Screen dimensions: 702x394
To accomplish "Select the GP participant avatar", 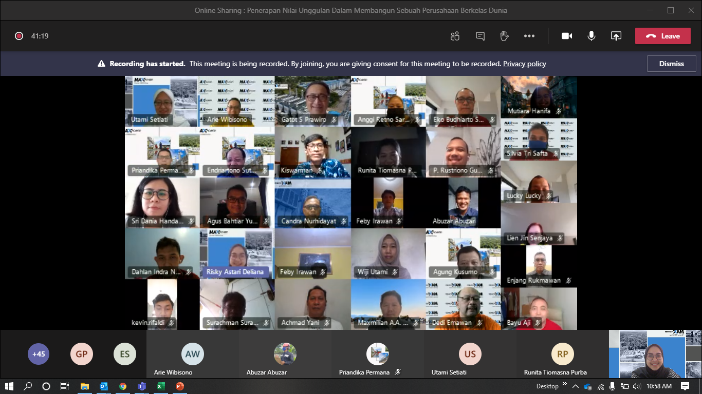I will point(82,354).
